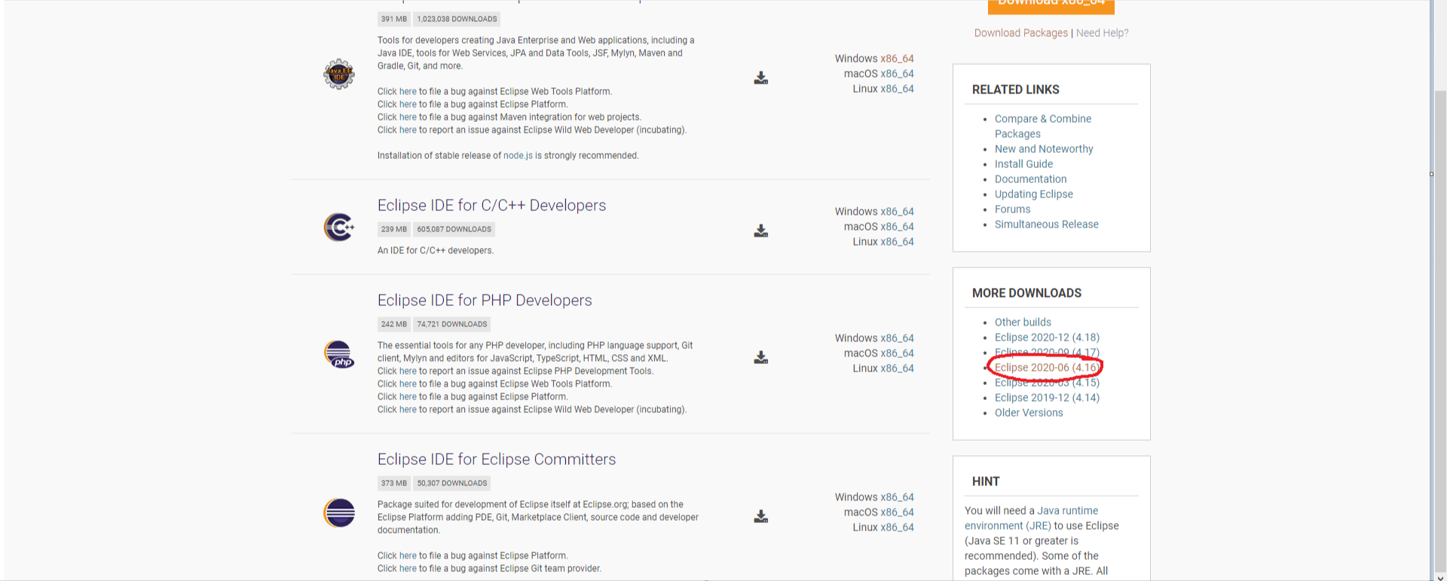
Task: Click the download icon for PHP Developers
Action: [761, 357]
